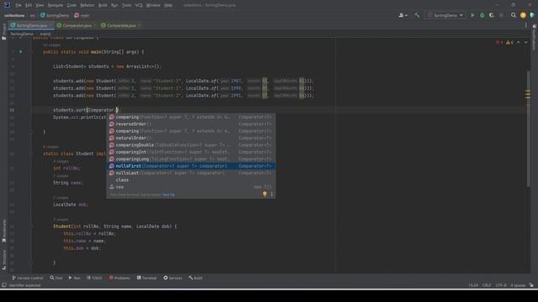Viewport: 538px width, 302px height.
Task: Switch to the SortingDemo.java tab
Action: pos(30,25)
